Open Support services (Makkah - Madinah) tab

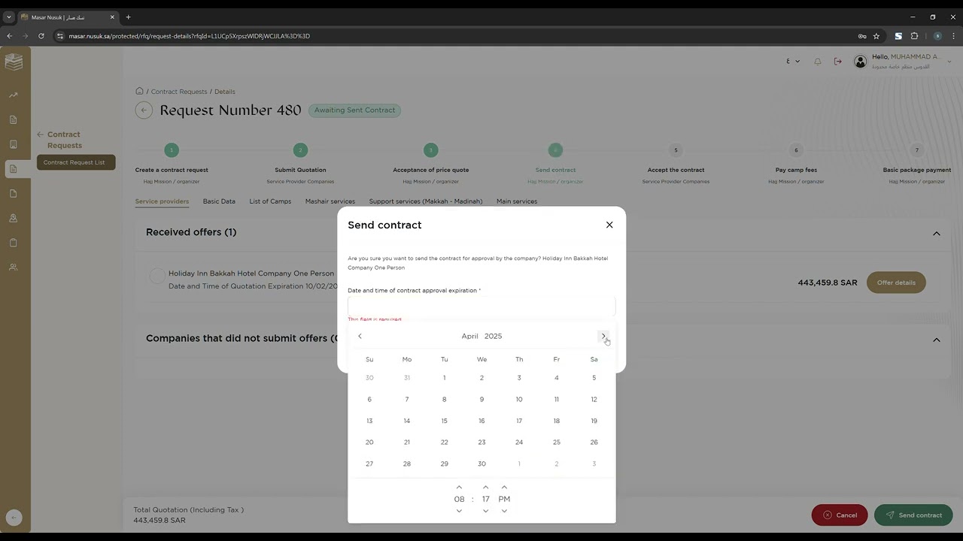click(x=426, y=201)
